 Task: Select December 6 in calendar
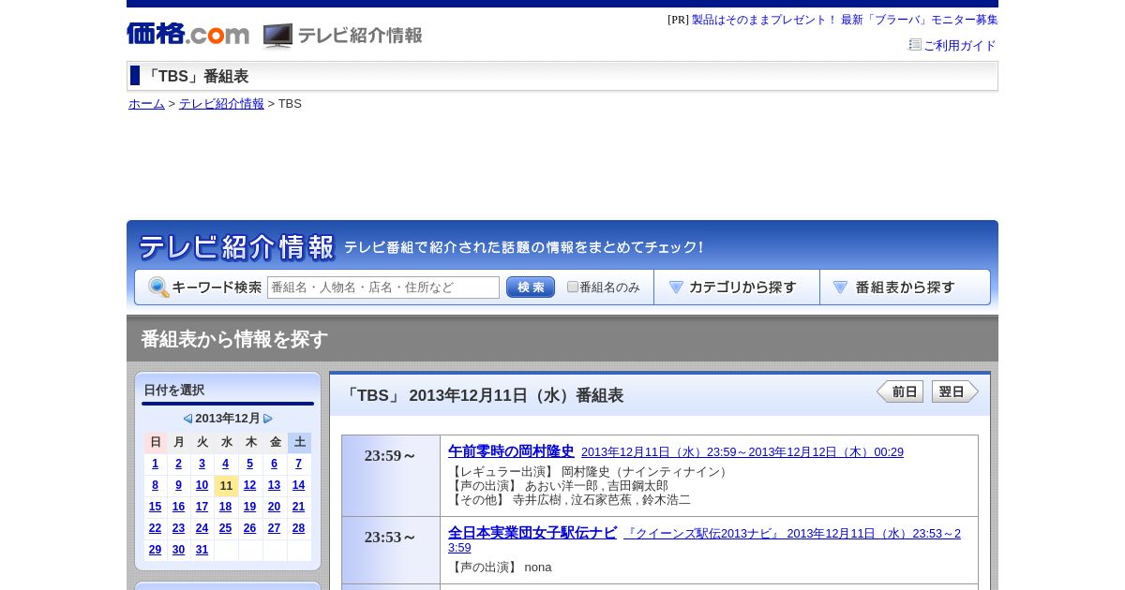pyautogui.click(x=274, y=464)
